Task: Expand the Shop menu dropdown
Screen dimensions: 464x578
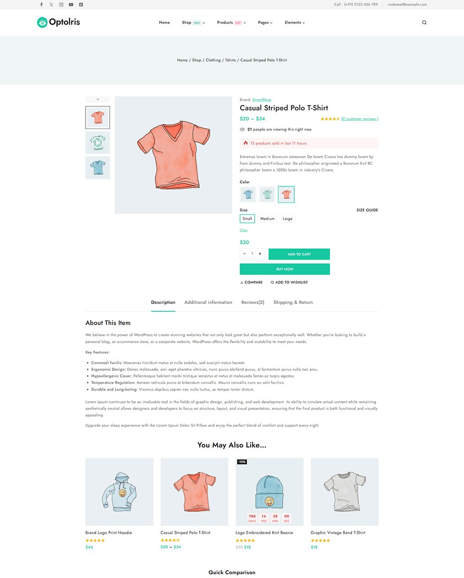Action: (x=193, y=23)
